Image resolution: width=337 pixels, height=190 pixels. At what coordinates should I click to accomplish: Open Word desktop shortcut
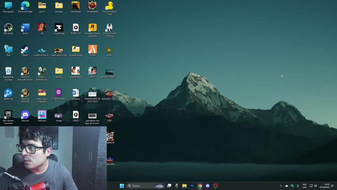click(25, 29)
